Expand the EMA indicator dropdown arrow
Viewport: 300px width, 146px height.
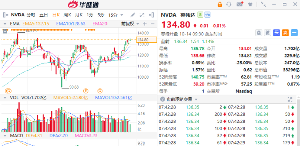point(5,24)
